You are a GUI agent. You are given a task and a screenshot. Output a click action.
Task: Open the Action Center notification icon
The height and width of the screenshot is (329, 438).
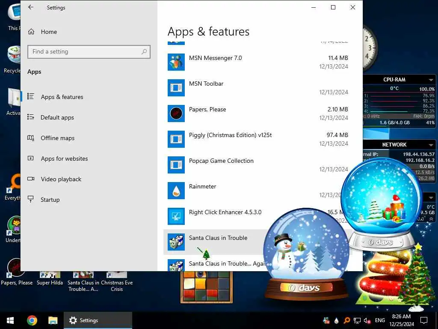click(x=424, y=320)
